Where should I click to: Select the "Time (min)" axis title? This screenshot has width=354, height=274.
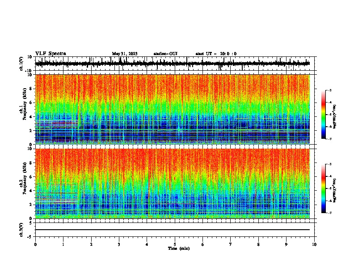[179, 248]
